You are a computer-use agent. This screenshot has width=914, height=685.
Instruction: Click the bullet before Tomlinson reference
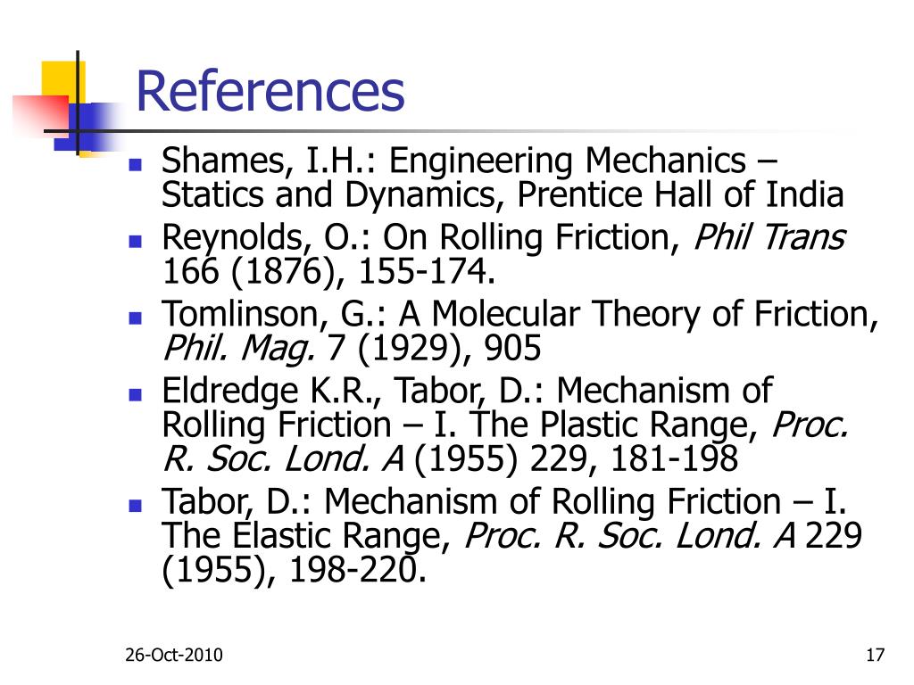tap(136, 318)
